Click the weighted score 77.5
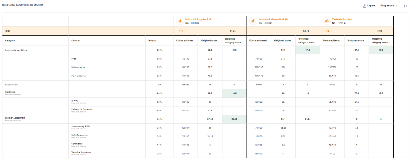This screenshot has width=410, height=159. pyautogui.click(x=357, y=93)
